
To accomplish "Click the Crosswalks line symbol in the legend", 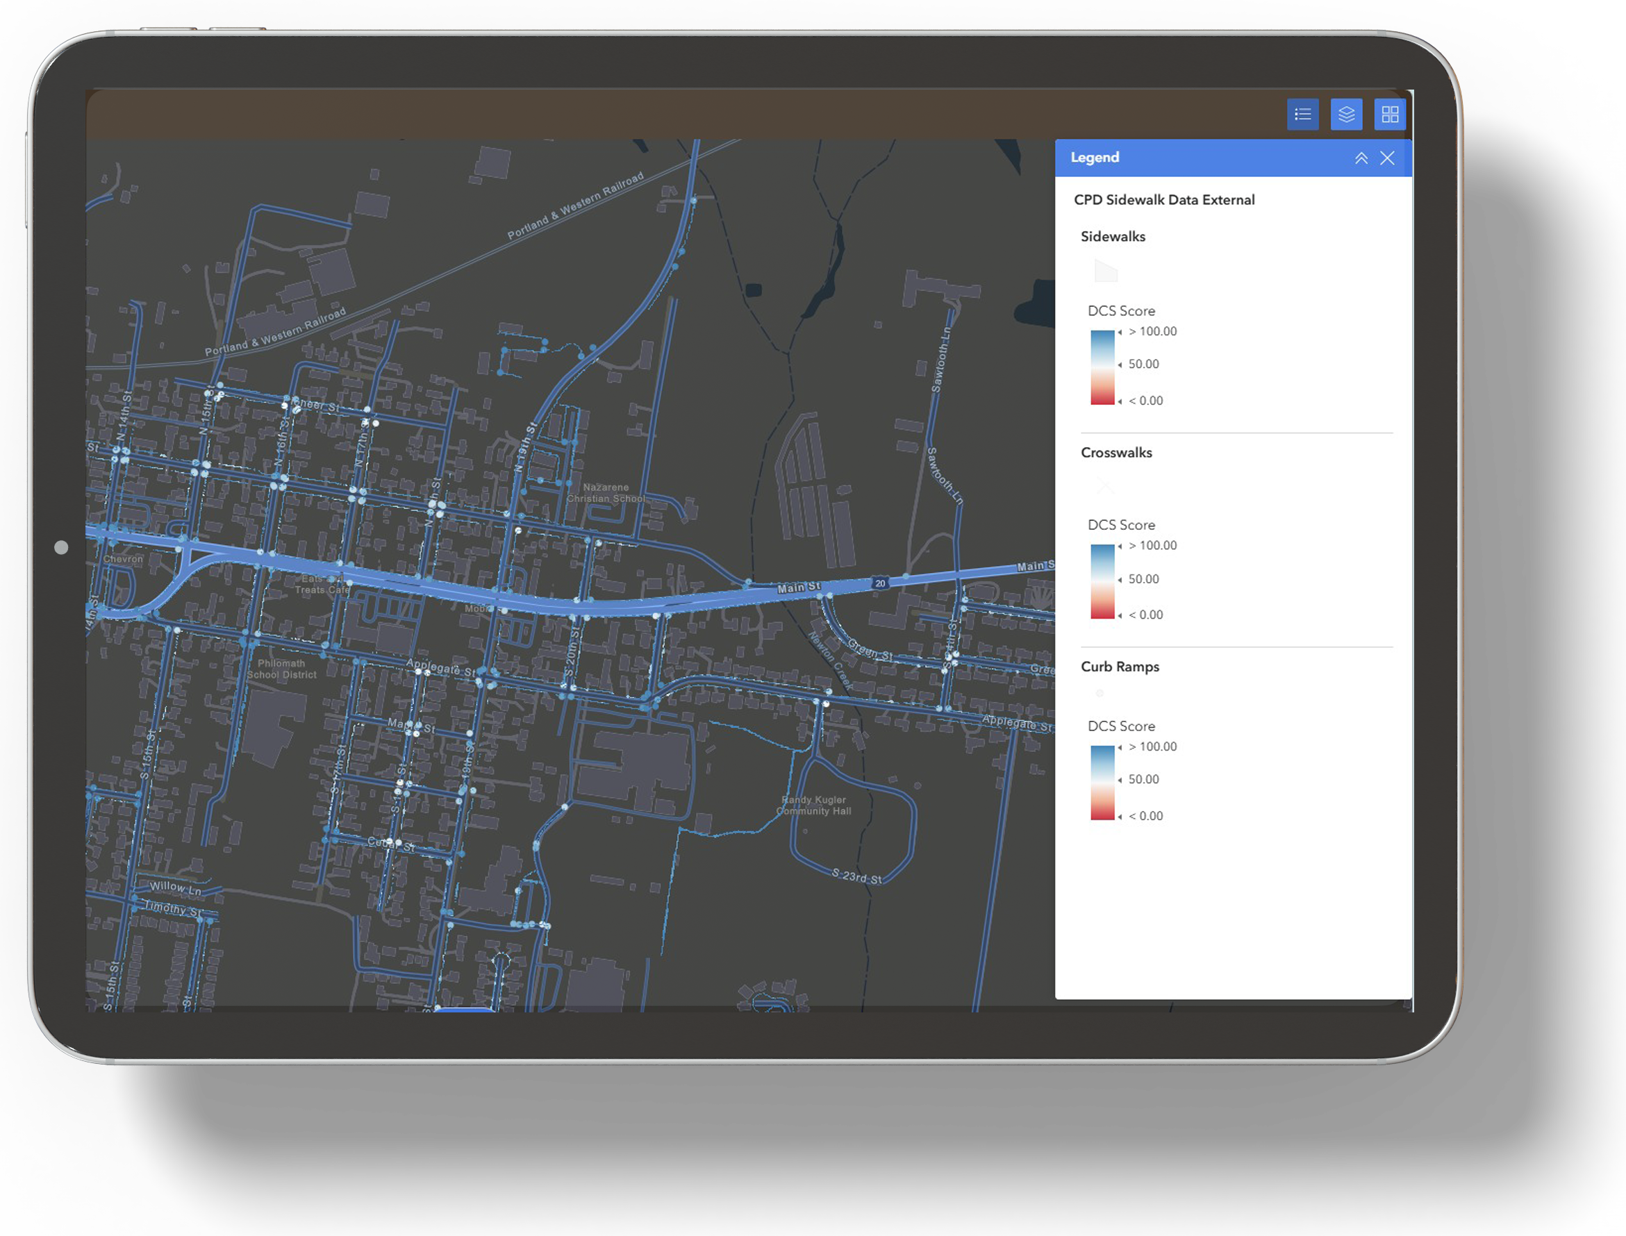I will pos(1105,485).
